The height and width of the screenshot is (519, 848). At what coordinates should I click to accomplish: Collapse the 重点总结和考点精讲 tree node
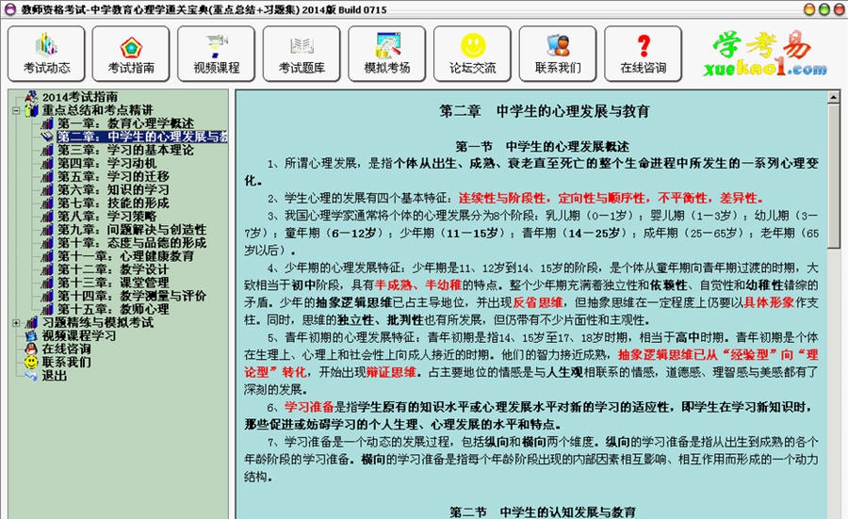[16, 111]
